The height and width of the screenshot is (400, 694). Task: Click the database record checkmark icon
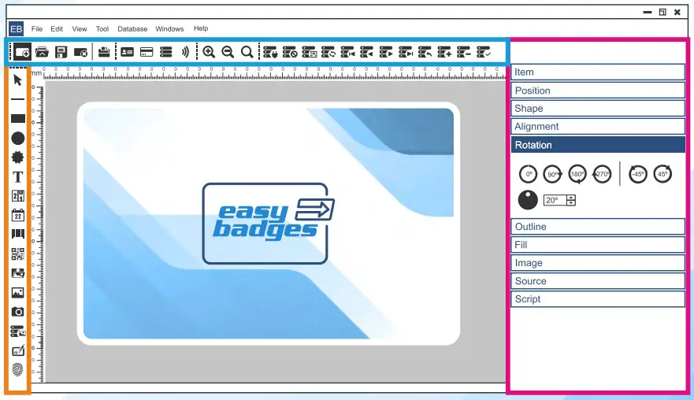[484, 52]
